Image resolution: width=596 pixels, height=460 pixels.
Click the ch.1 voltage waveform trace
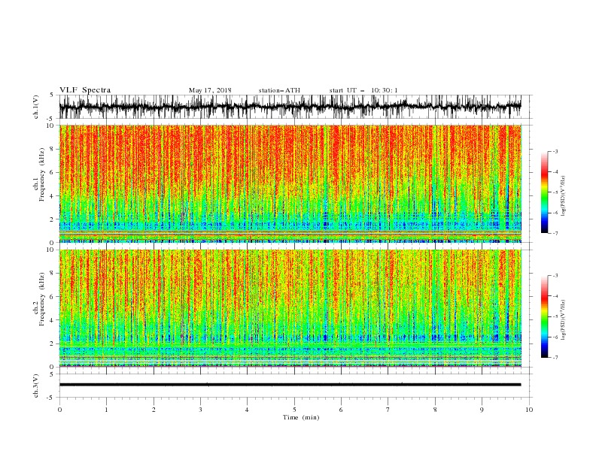click(290, 107)
